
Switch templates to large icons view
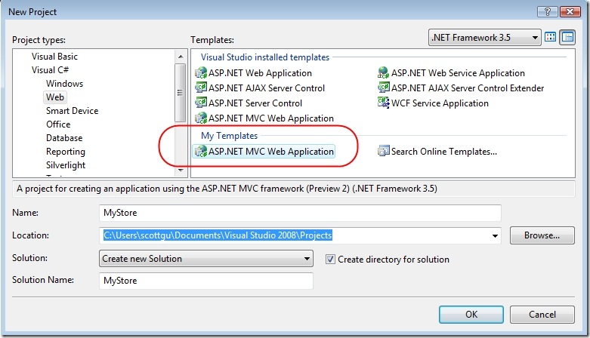click(x=551, y=38)
